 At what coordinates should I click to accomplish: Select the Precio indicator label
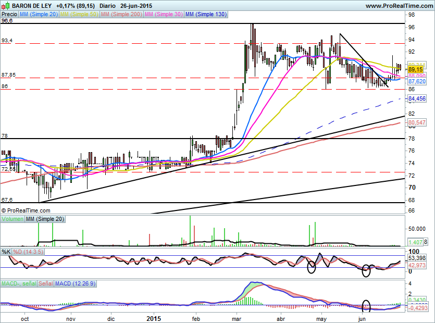[9, 15]
